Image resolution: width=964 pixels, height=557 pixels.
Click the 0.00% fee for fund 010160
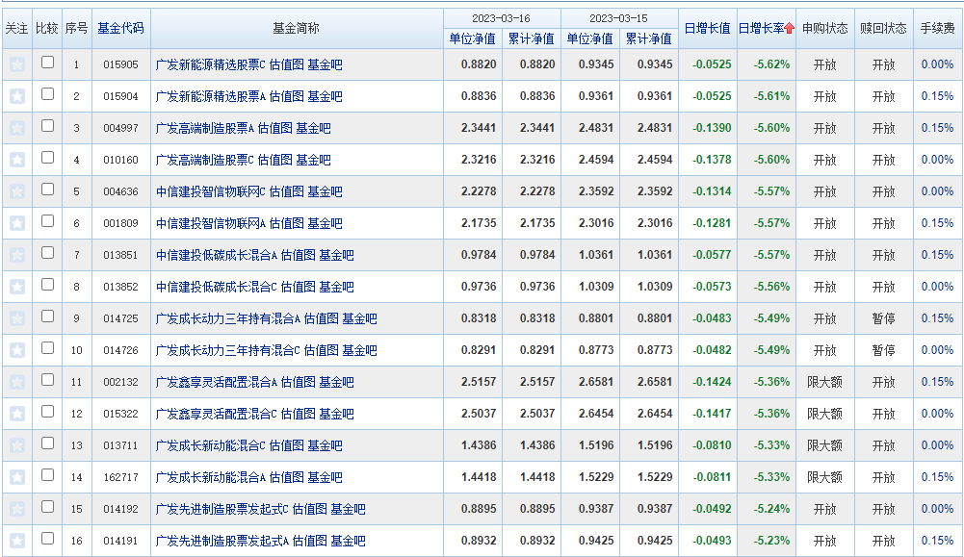tap(937, 160)
